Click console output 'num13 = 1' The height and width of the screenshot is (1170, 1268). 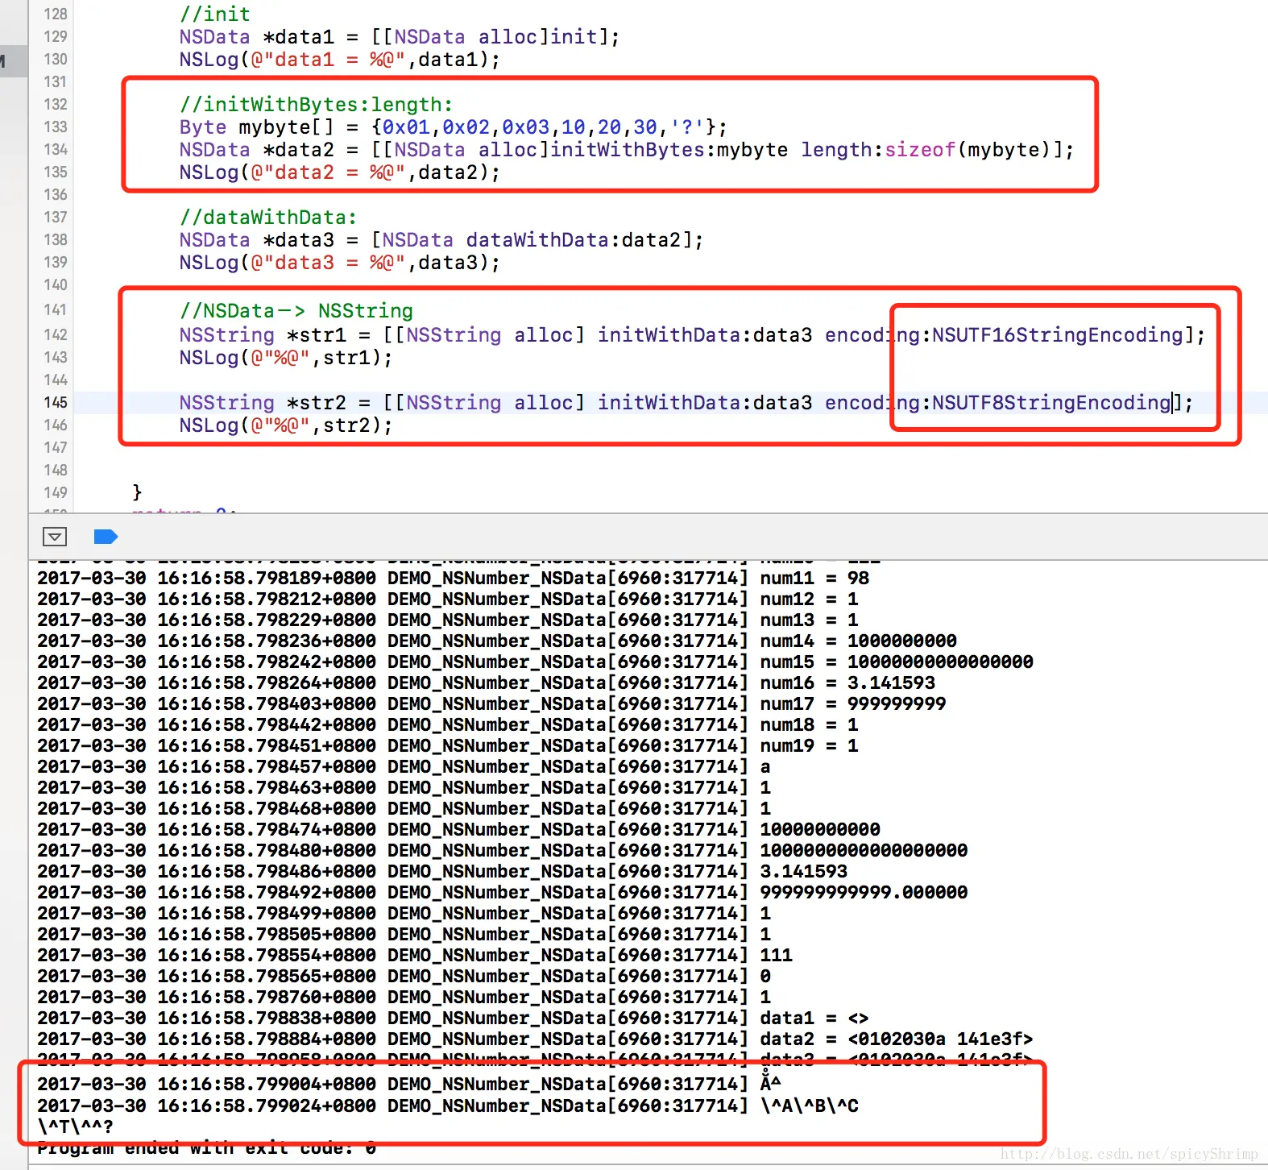click(x=809, y=620)
